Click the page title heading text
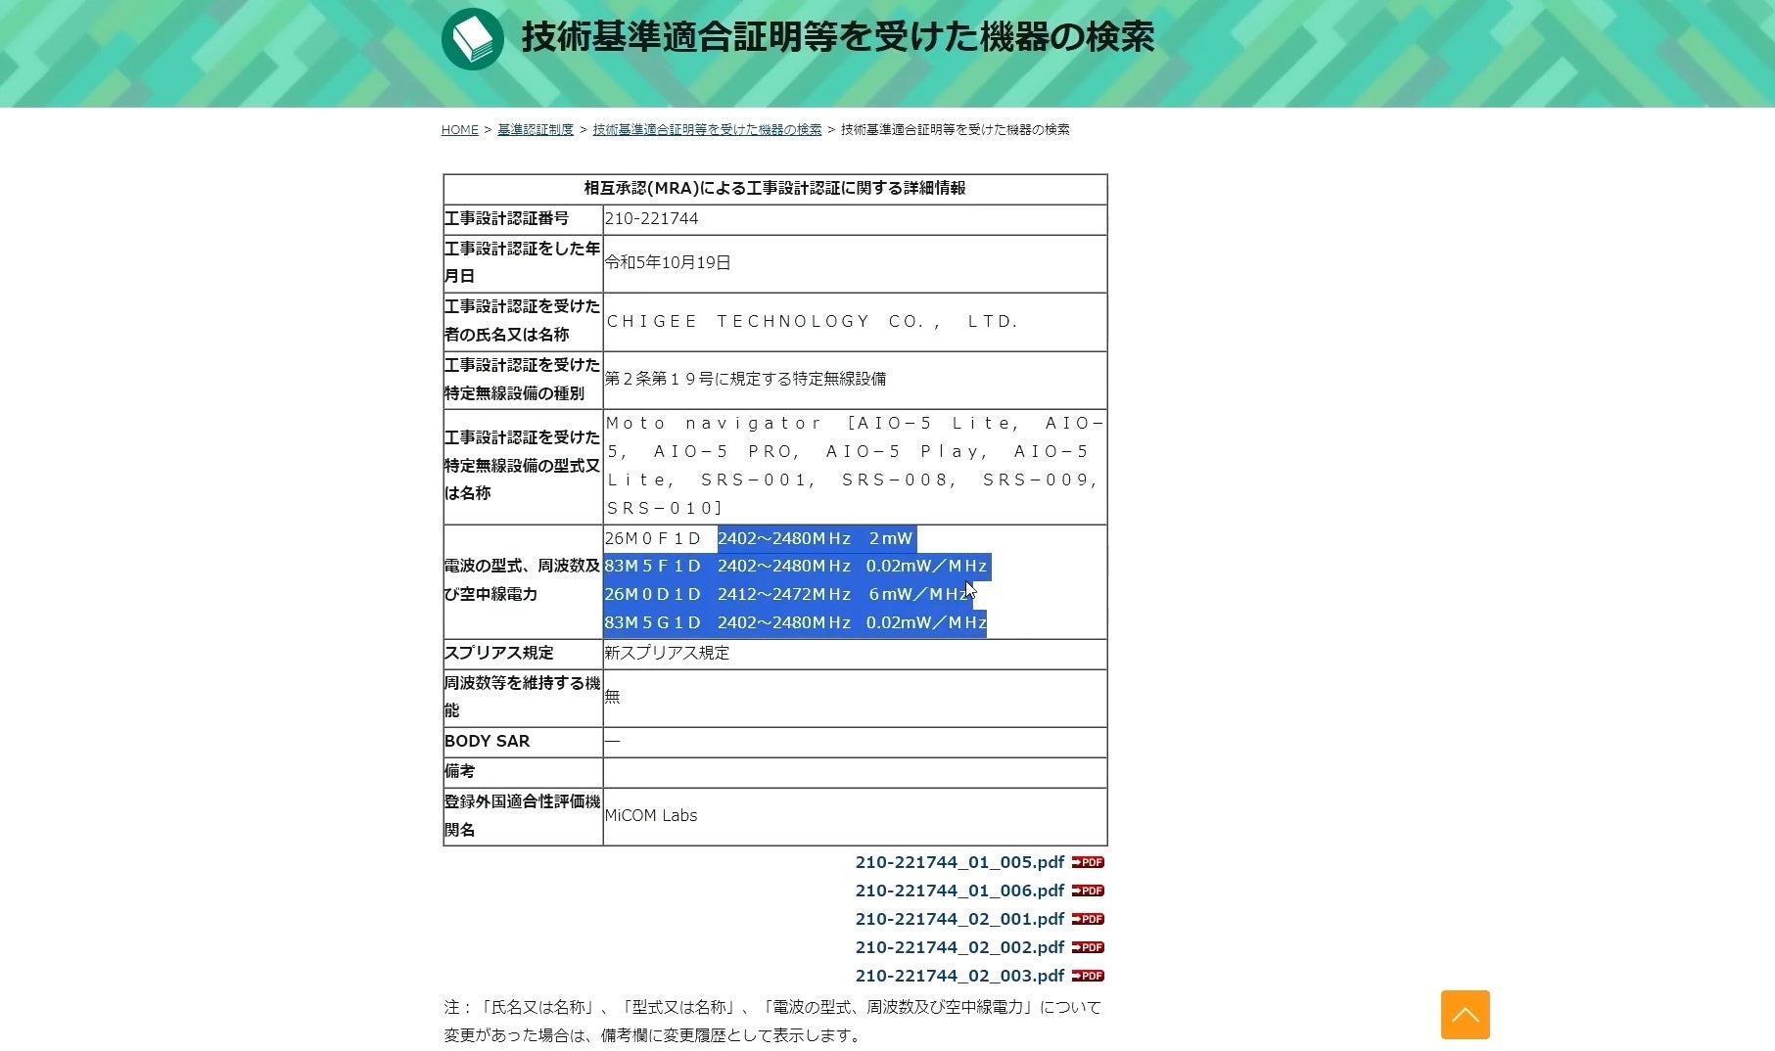 point(838,37)
